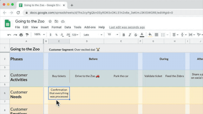
Task: Open the Data menu
Action: click(x=68, y=27)
